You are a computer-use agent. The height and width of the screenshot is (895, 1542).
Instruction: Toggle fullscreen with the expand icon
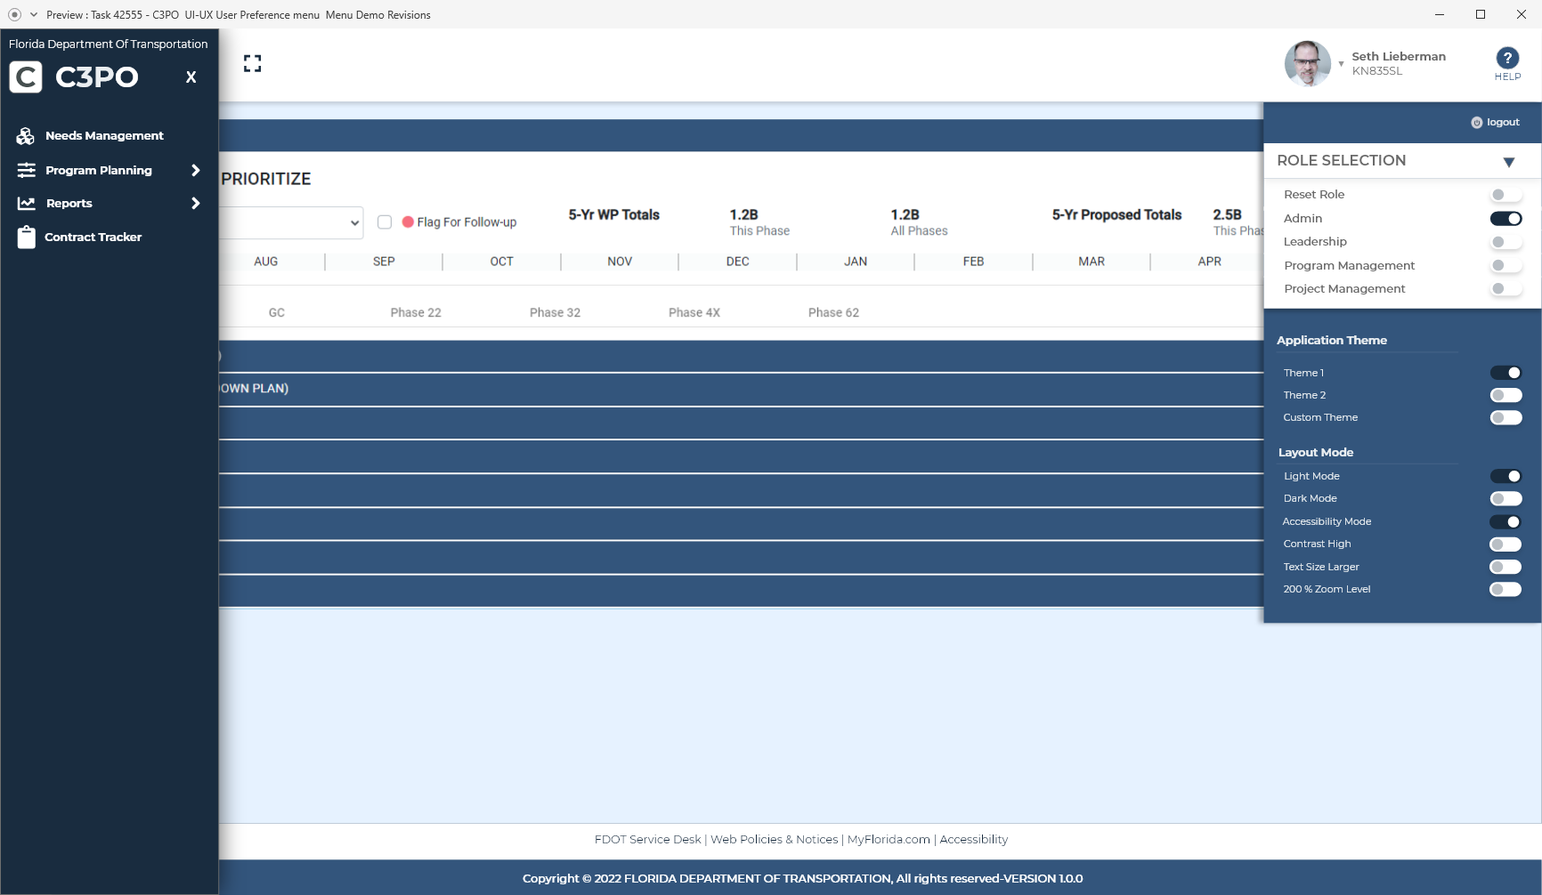(253, 63)
